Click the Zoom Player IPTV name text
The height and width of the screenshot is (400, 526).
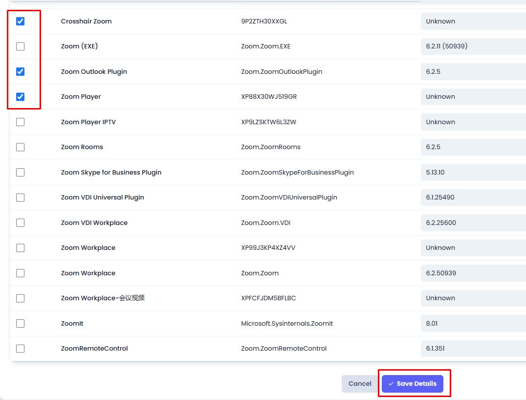coord(88,122)
